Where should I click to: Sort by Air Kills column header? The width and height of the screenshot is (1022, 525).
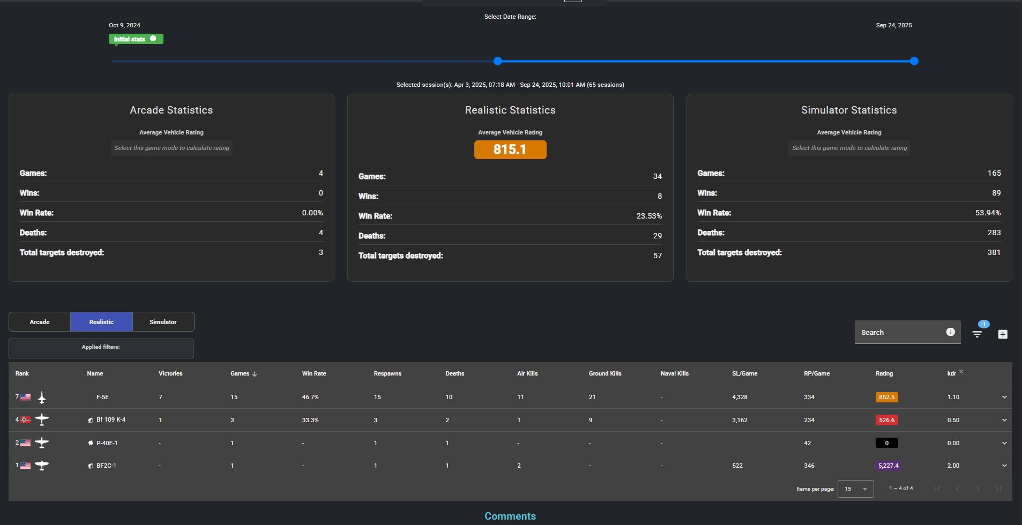click(527, 373)
